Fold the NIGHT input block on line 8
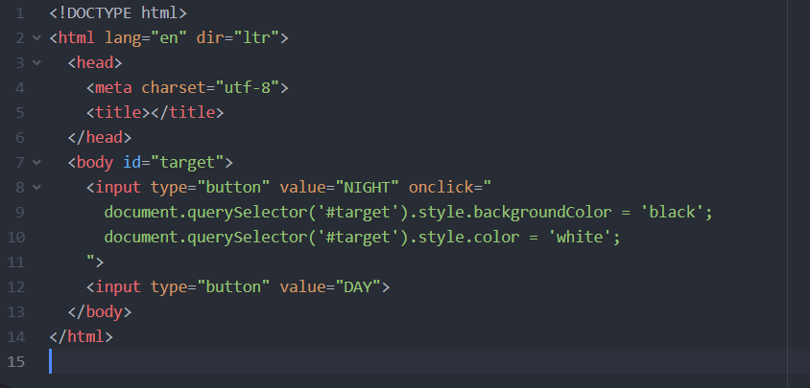 click(x=36, y=187)
